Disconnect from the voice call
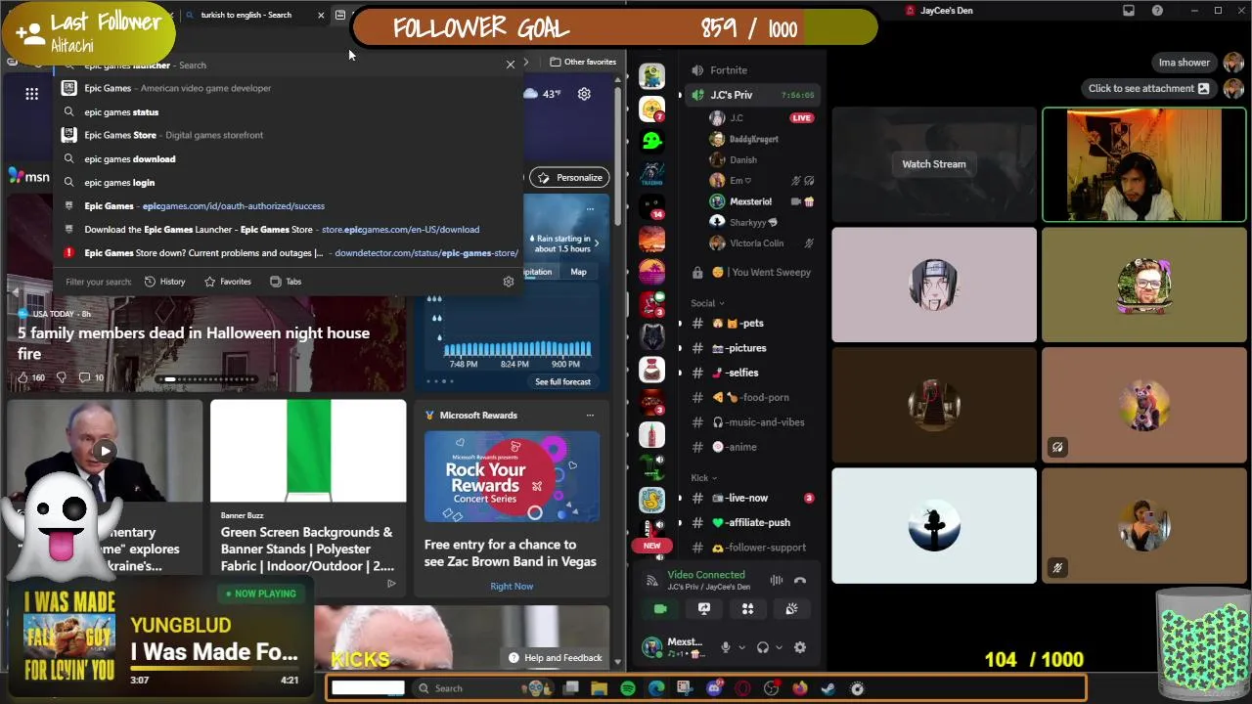Viewport: 1252px width, 704px height. tap(800, 580)
